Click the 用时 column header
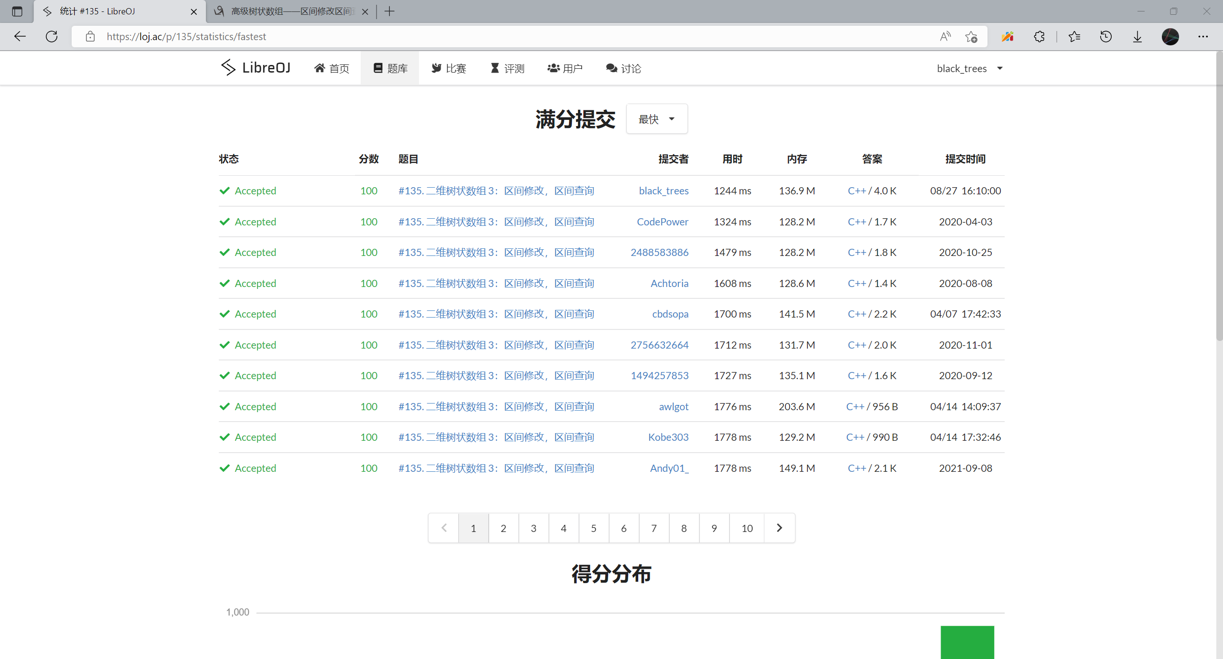 (732, 159)
